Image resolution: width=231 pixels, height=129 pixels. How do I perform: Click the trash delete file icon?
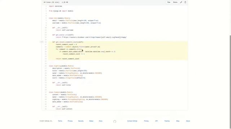click(185, 3)
